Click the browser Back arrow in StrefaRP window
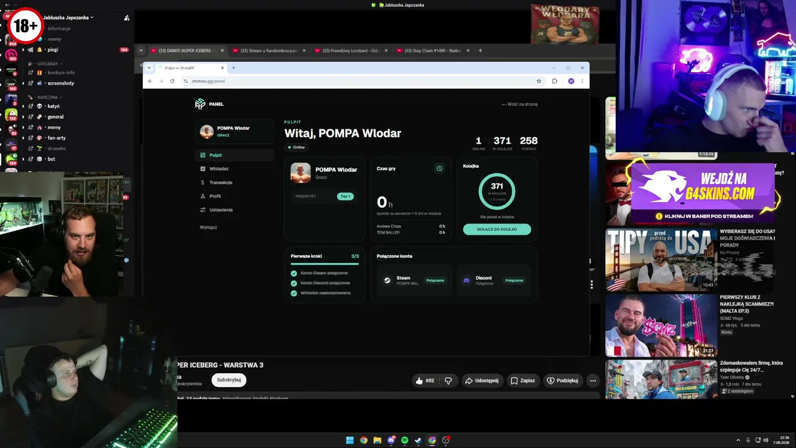 pyautogui.click(x=150, y=81)
